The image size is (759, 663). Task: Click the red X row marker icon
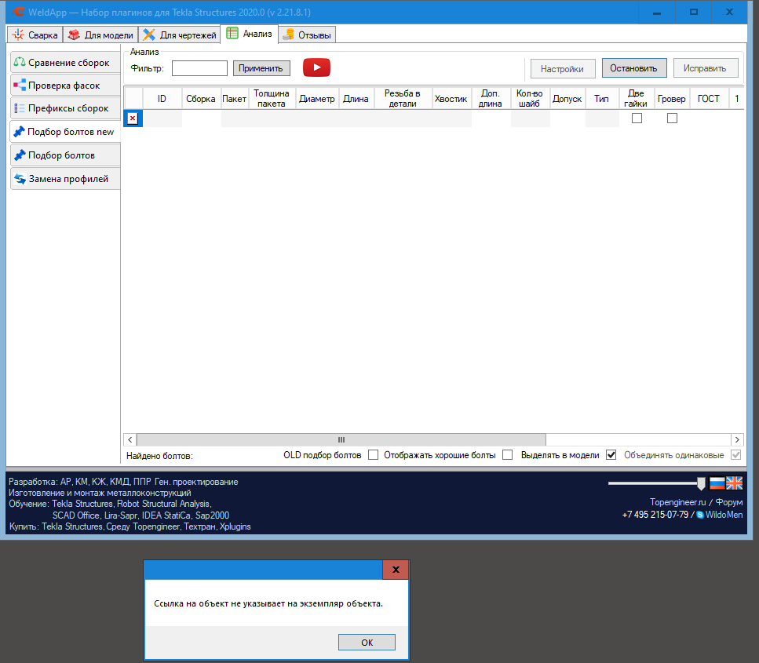133,118
